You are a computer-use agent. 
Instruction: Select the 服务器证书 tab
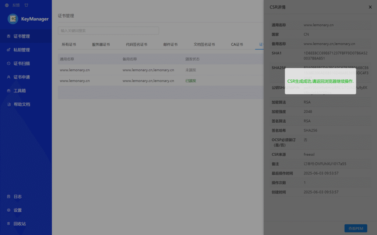coord(101,44)
